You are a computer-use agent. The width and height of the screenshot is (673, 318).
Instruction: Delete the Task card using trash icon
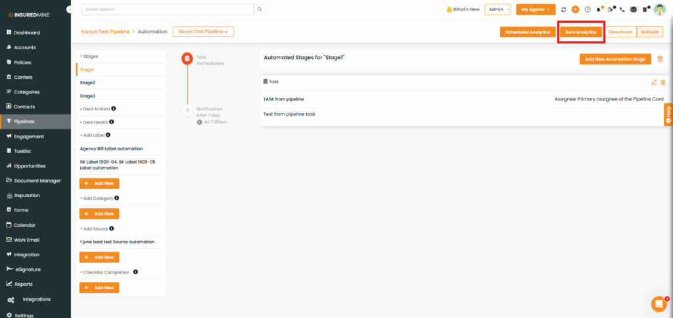pos(662,82)
